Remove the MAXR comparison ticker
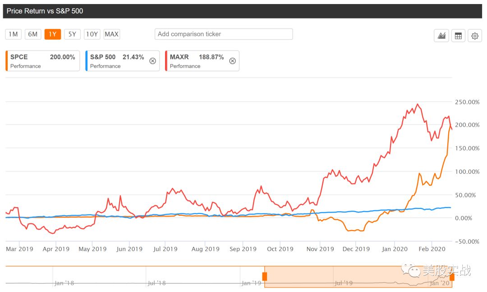Viewport: 487px width, 292px height. point(232,61)
